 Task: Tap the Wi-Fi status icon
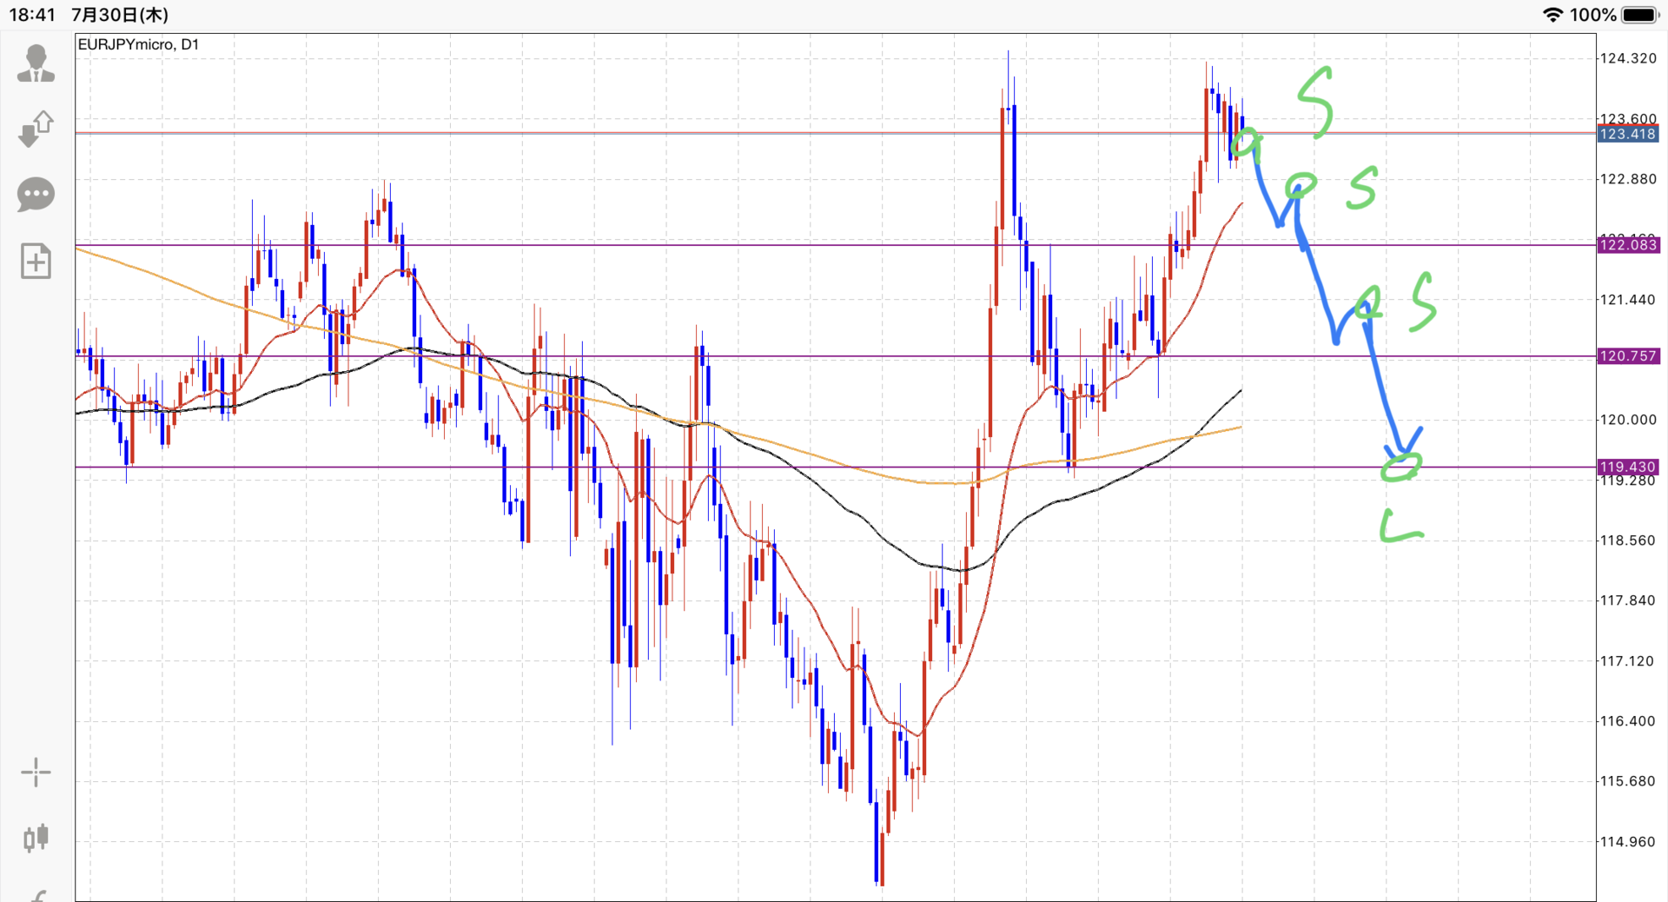(x=1552, y=15)
